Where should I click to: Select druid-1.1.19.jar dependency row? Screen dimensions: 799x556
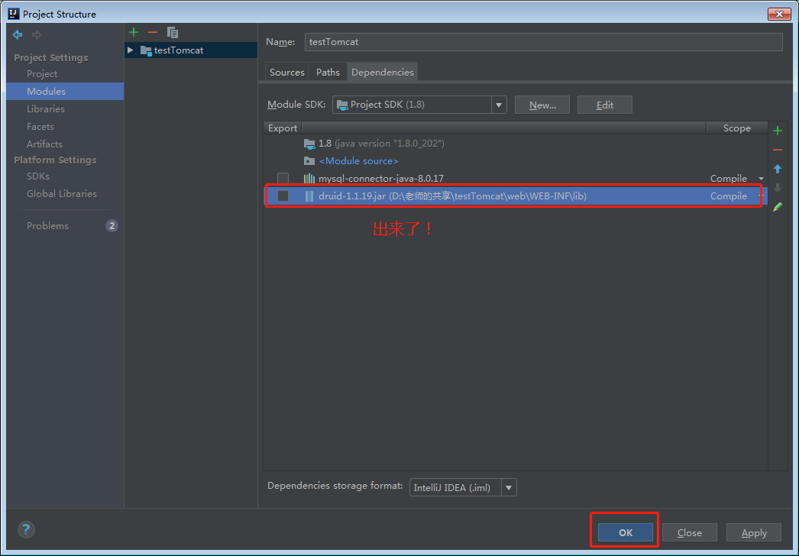click(x=515, y=196)
